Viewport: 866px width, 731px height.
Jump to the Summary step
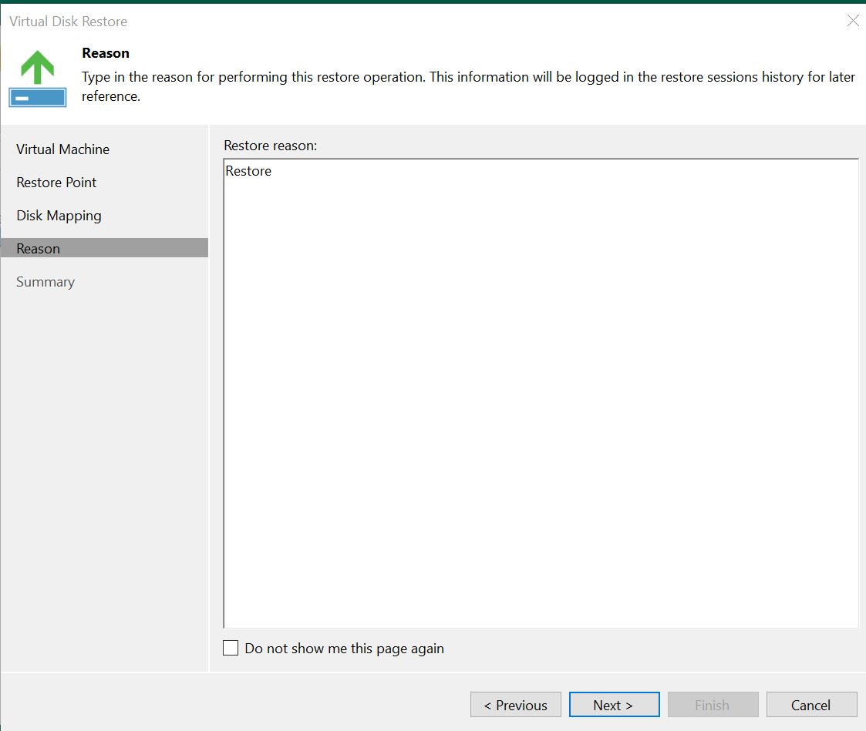pos(45,282)
